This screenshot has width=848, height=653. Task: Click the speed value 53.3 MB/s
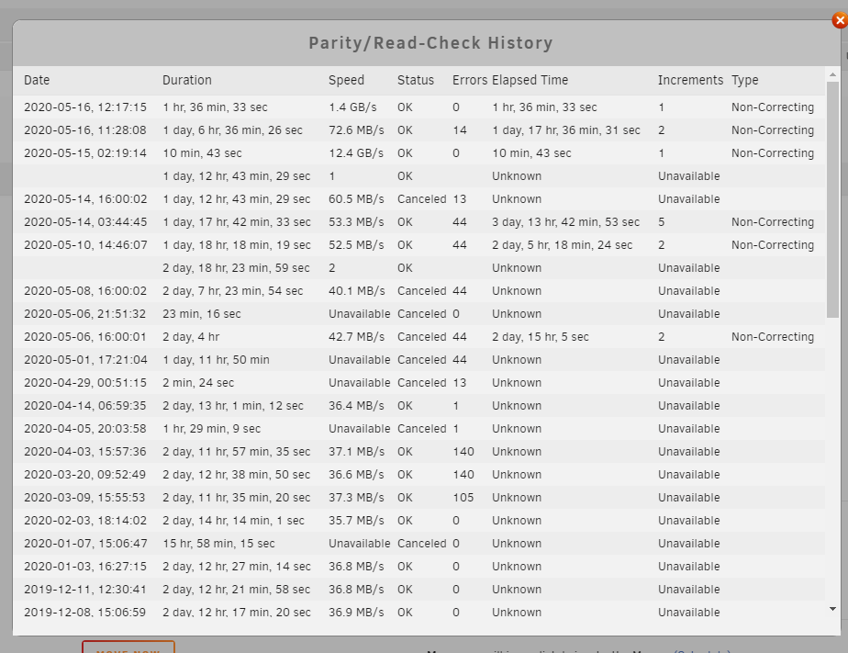[356, 222]
